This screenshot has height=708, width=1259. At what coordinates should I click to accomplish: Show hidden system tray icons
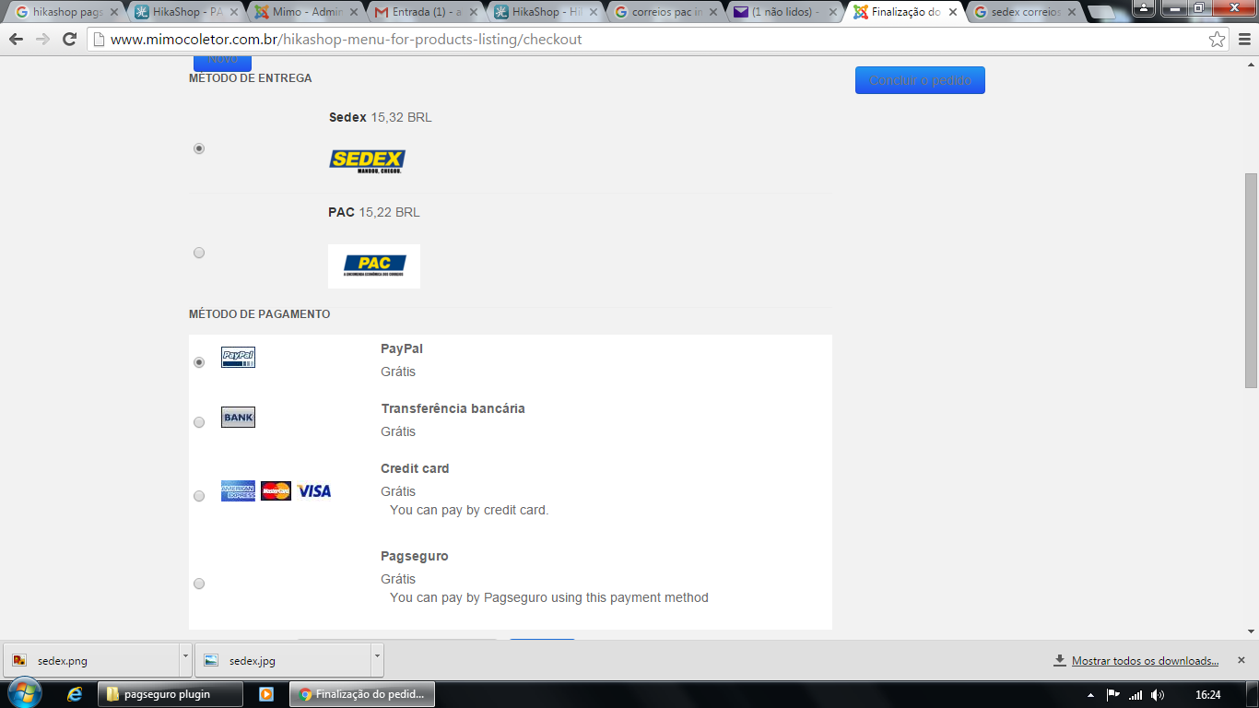[1090, 695]
